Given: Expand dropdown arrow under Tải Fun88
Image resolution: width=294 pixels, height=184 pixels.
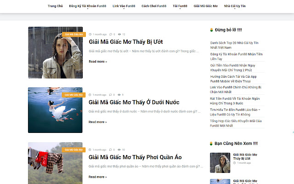Looking at the screenshot, I should tap(180, 9).
